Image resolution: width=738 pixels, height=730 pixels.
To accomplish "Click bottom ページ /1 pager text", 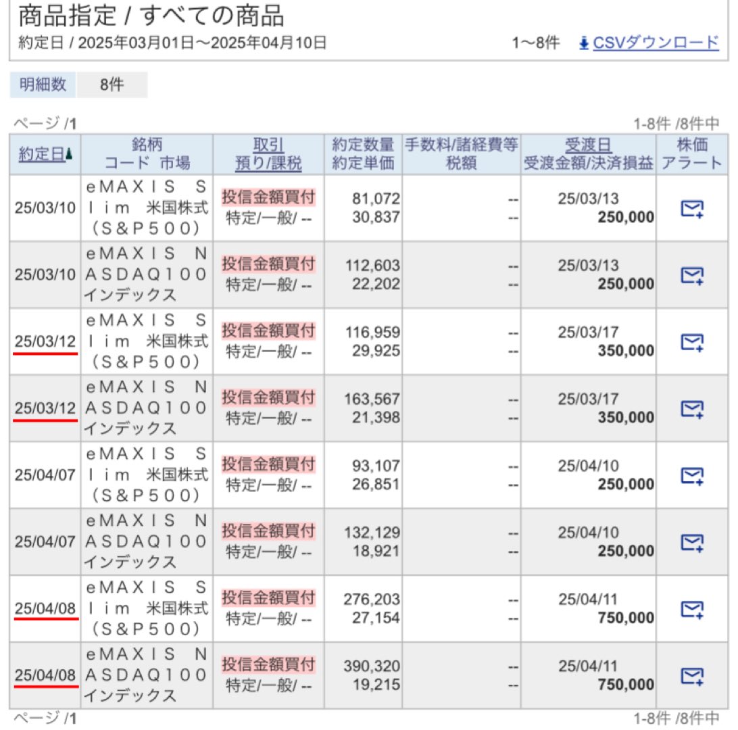I will (x=45, y=719).
